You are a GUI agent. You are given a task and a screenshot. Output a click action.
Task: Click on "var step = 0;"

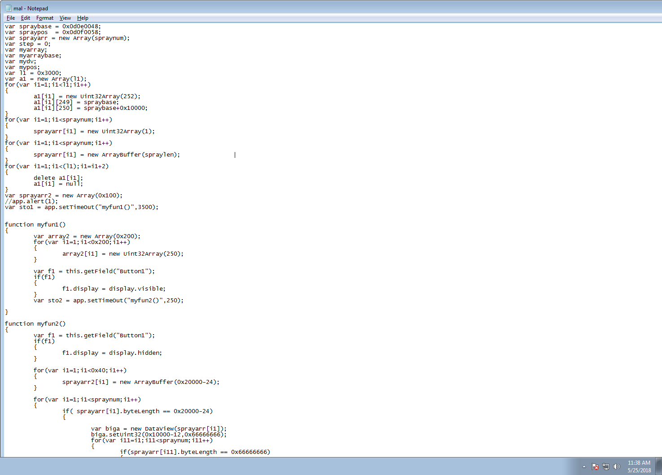tap(28, 44)
